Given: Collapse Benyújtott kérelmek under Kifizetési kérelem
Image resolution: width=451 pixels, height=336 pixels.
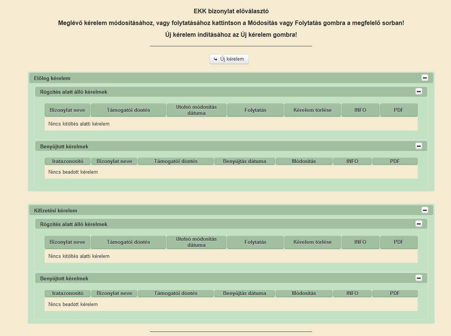Looking at the screenshot, I should tap(418, 278).
